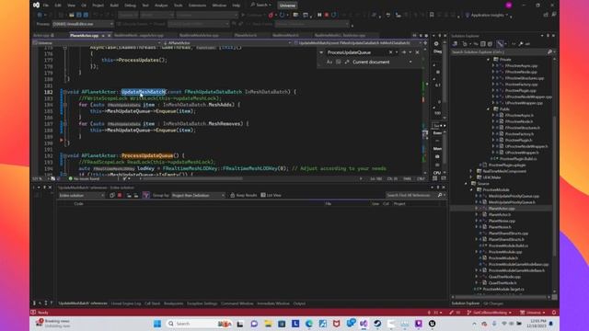This screenshot has height=331, width=589.
Task: Click the Solution Explorer track active item icon
Action: (x=500, y=44)
